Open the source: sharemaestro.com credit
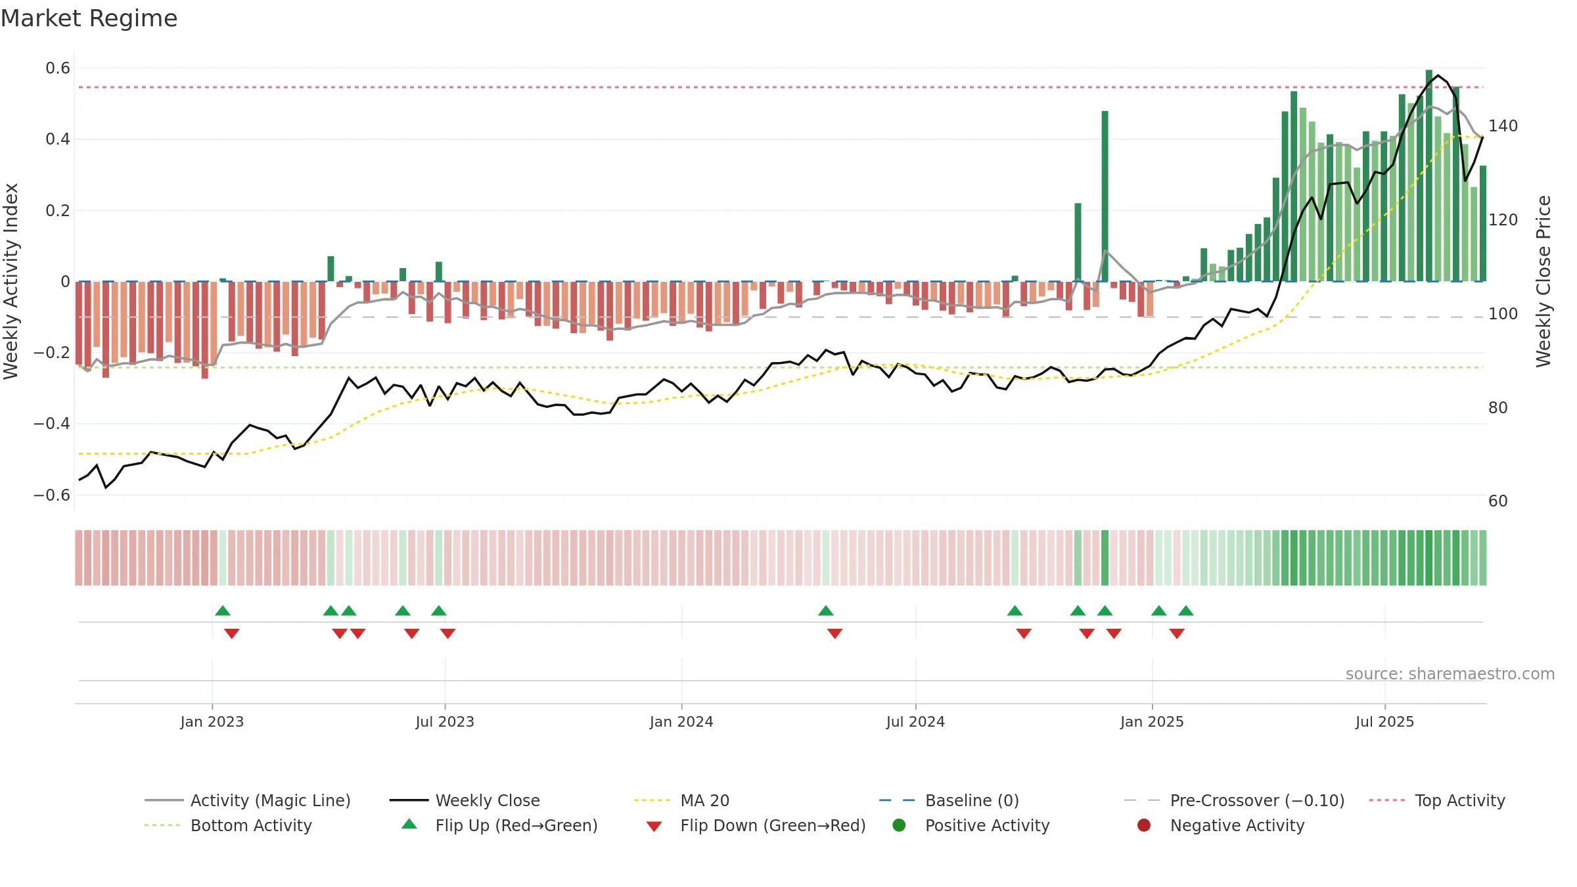 tap(1450, 673)
